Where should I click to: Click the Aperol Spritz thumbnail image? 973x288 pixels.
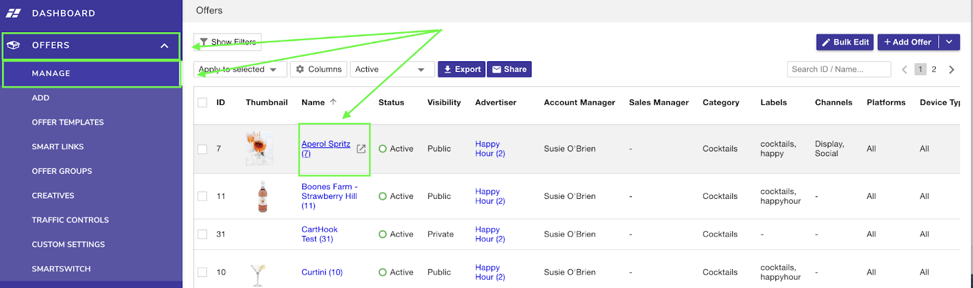[x=259, y=149]
